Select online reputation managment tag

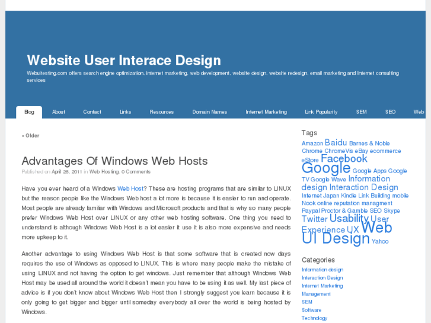tap(355, 203)
